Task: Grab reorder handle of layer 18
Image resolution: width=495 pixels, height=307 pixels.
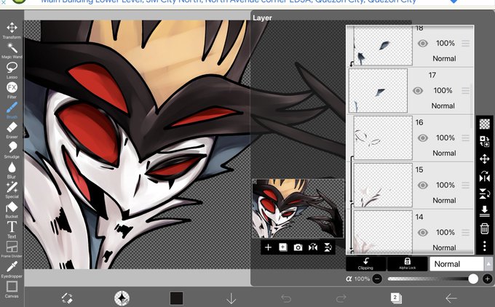Action: [x=466, y=43]
